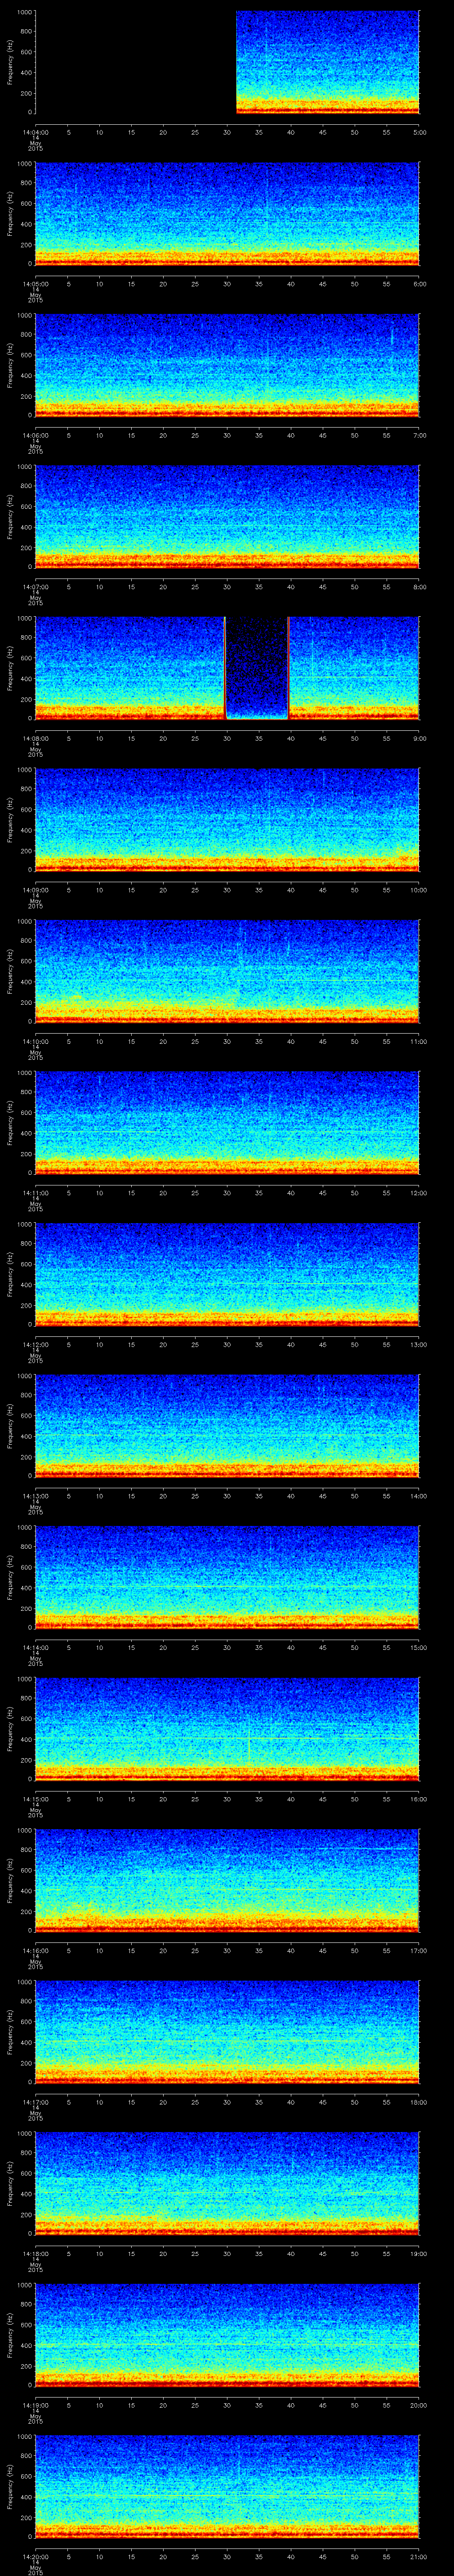This screenshot has width=454, height=2576.
Task: Click the 21:00 end time label
Action: (x=419, y=2557)
